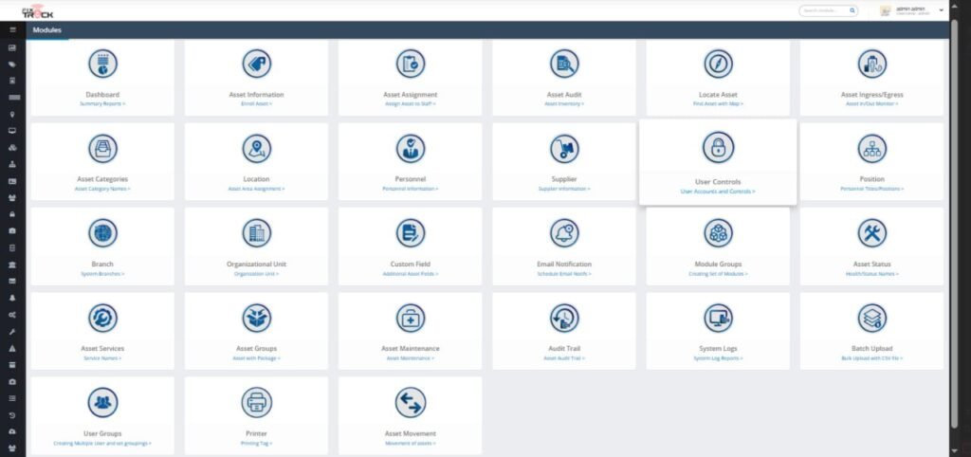Select the Modules tab
971x457 pixels.
click(x=47, y=30)
